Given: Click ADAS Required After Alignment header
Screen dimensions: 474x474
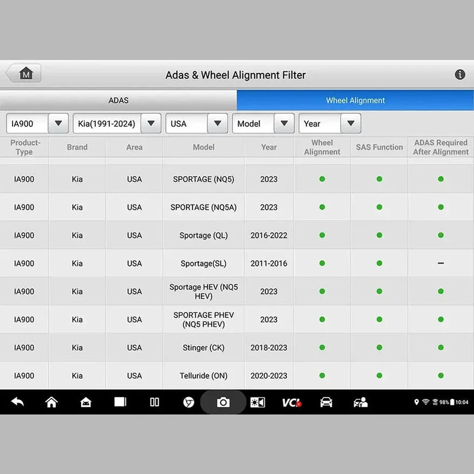Looking at the screenshot, I should (441, 147).
